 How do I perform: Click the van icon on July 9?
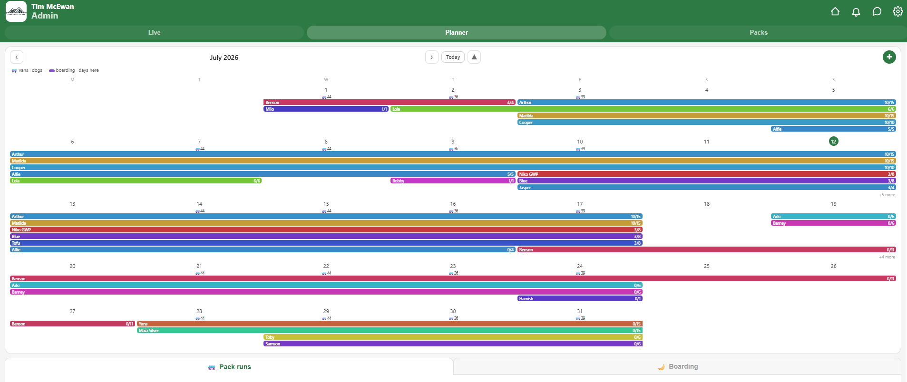pyautogui.click(x=451, y=149)
